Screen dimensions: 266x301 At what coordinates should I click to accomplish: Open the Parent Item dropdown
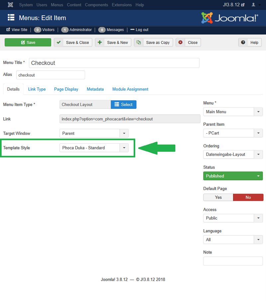point(258,133)
